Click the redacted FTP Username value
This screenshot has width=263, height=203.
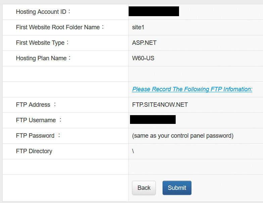tap(153, 120)
